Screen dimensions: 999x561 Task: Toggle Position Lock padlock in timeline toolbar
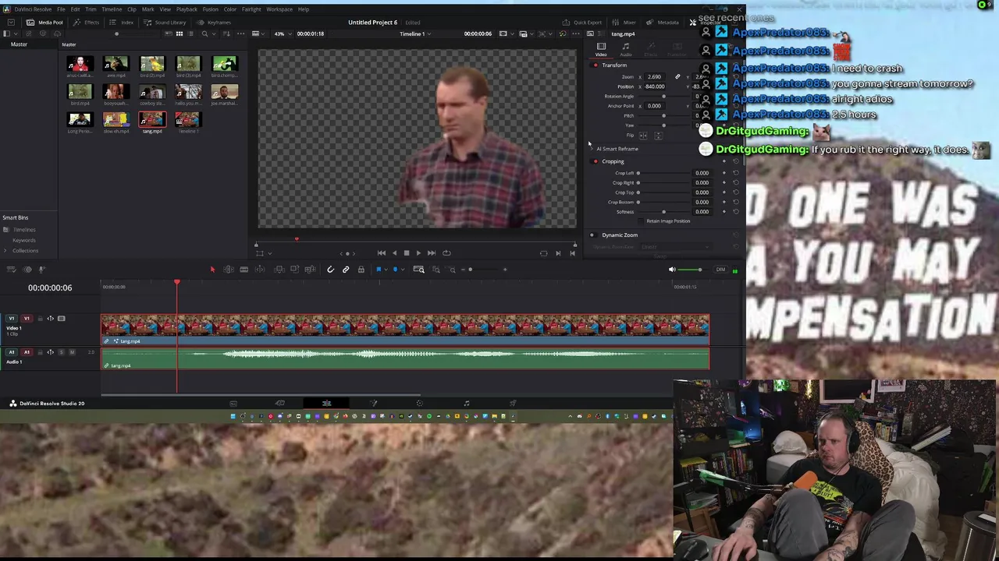tap(361, 270)
